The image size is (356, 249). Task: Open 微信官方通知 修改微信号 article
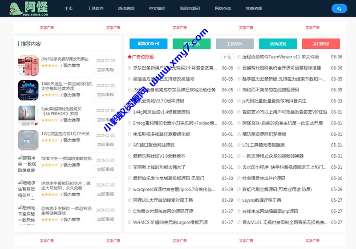click(x=164, y=79)
